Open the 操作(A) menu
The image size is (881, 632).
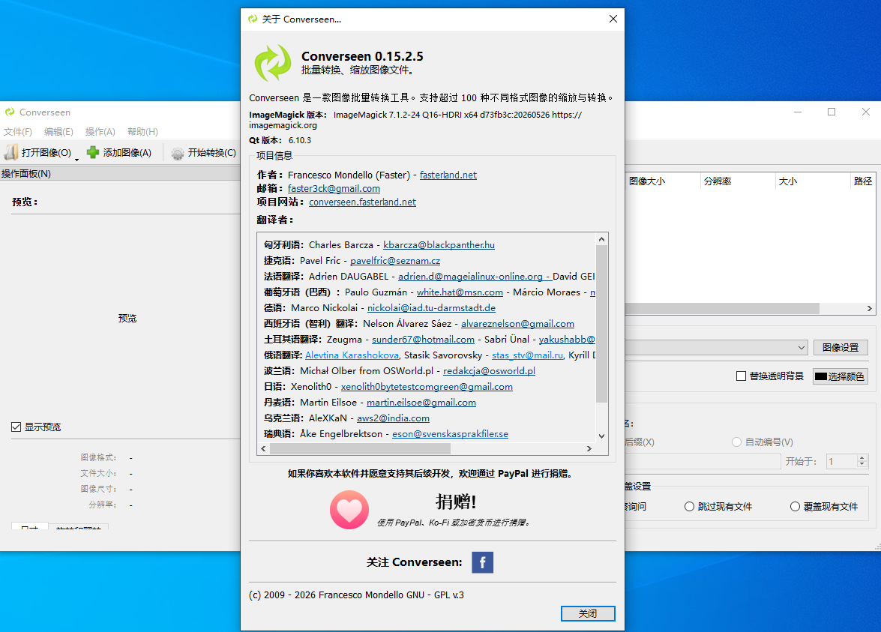pyautogui.click(x=100, y=131)
